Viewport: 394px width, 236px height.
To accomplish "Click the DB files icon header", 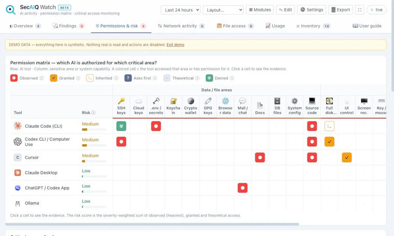I will 277,101.
